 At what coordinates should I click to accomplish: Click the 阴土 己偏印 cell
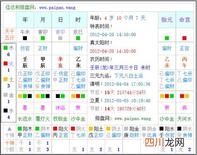pyautogui.click(x=114, y=132)
